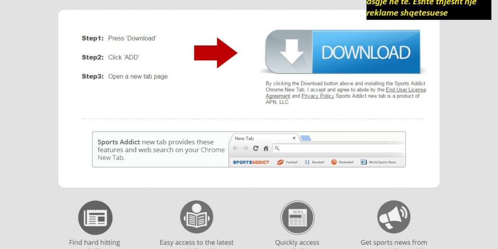Click the search address field in preview
Image resolution: width=498 pixels, height=249 pixels.
tap(339, 148)
